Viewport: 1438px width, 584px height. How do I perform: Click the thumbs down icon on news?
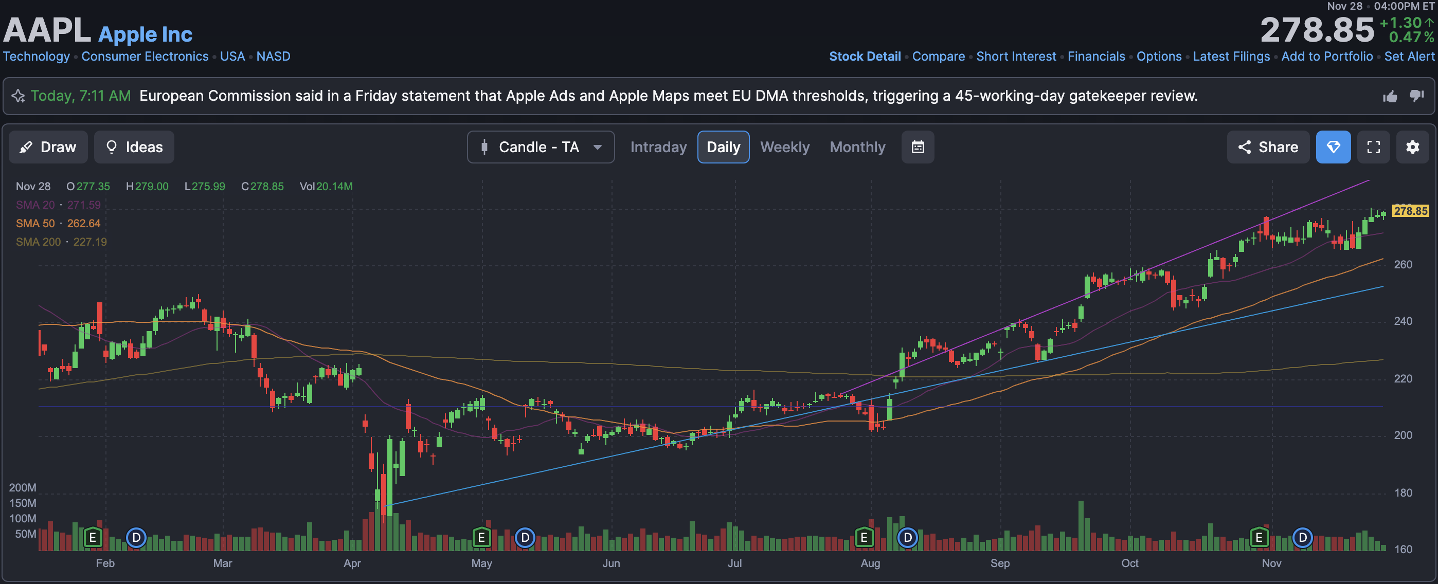tap(1417, 96)
